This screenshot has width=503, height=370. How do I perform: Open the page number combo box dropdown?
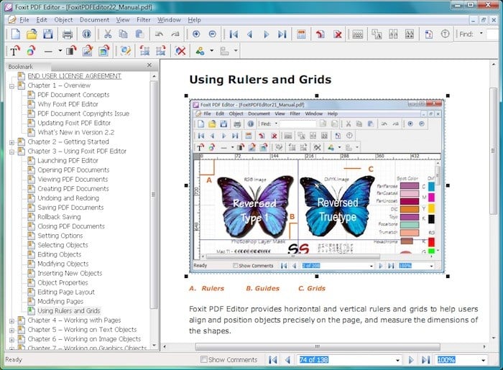[397, 360]
